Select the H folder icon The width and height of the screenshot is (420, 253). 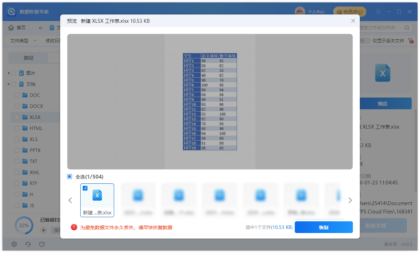[25, 194]
